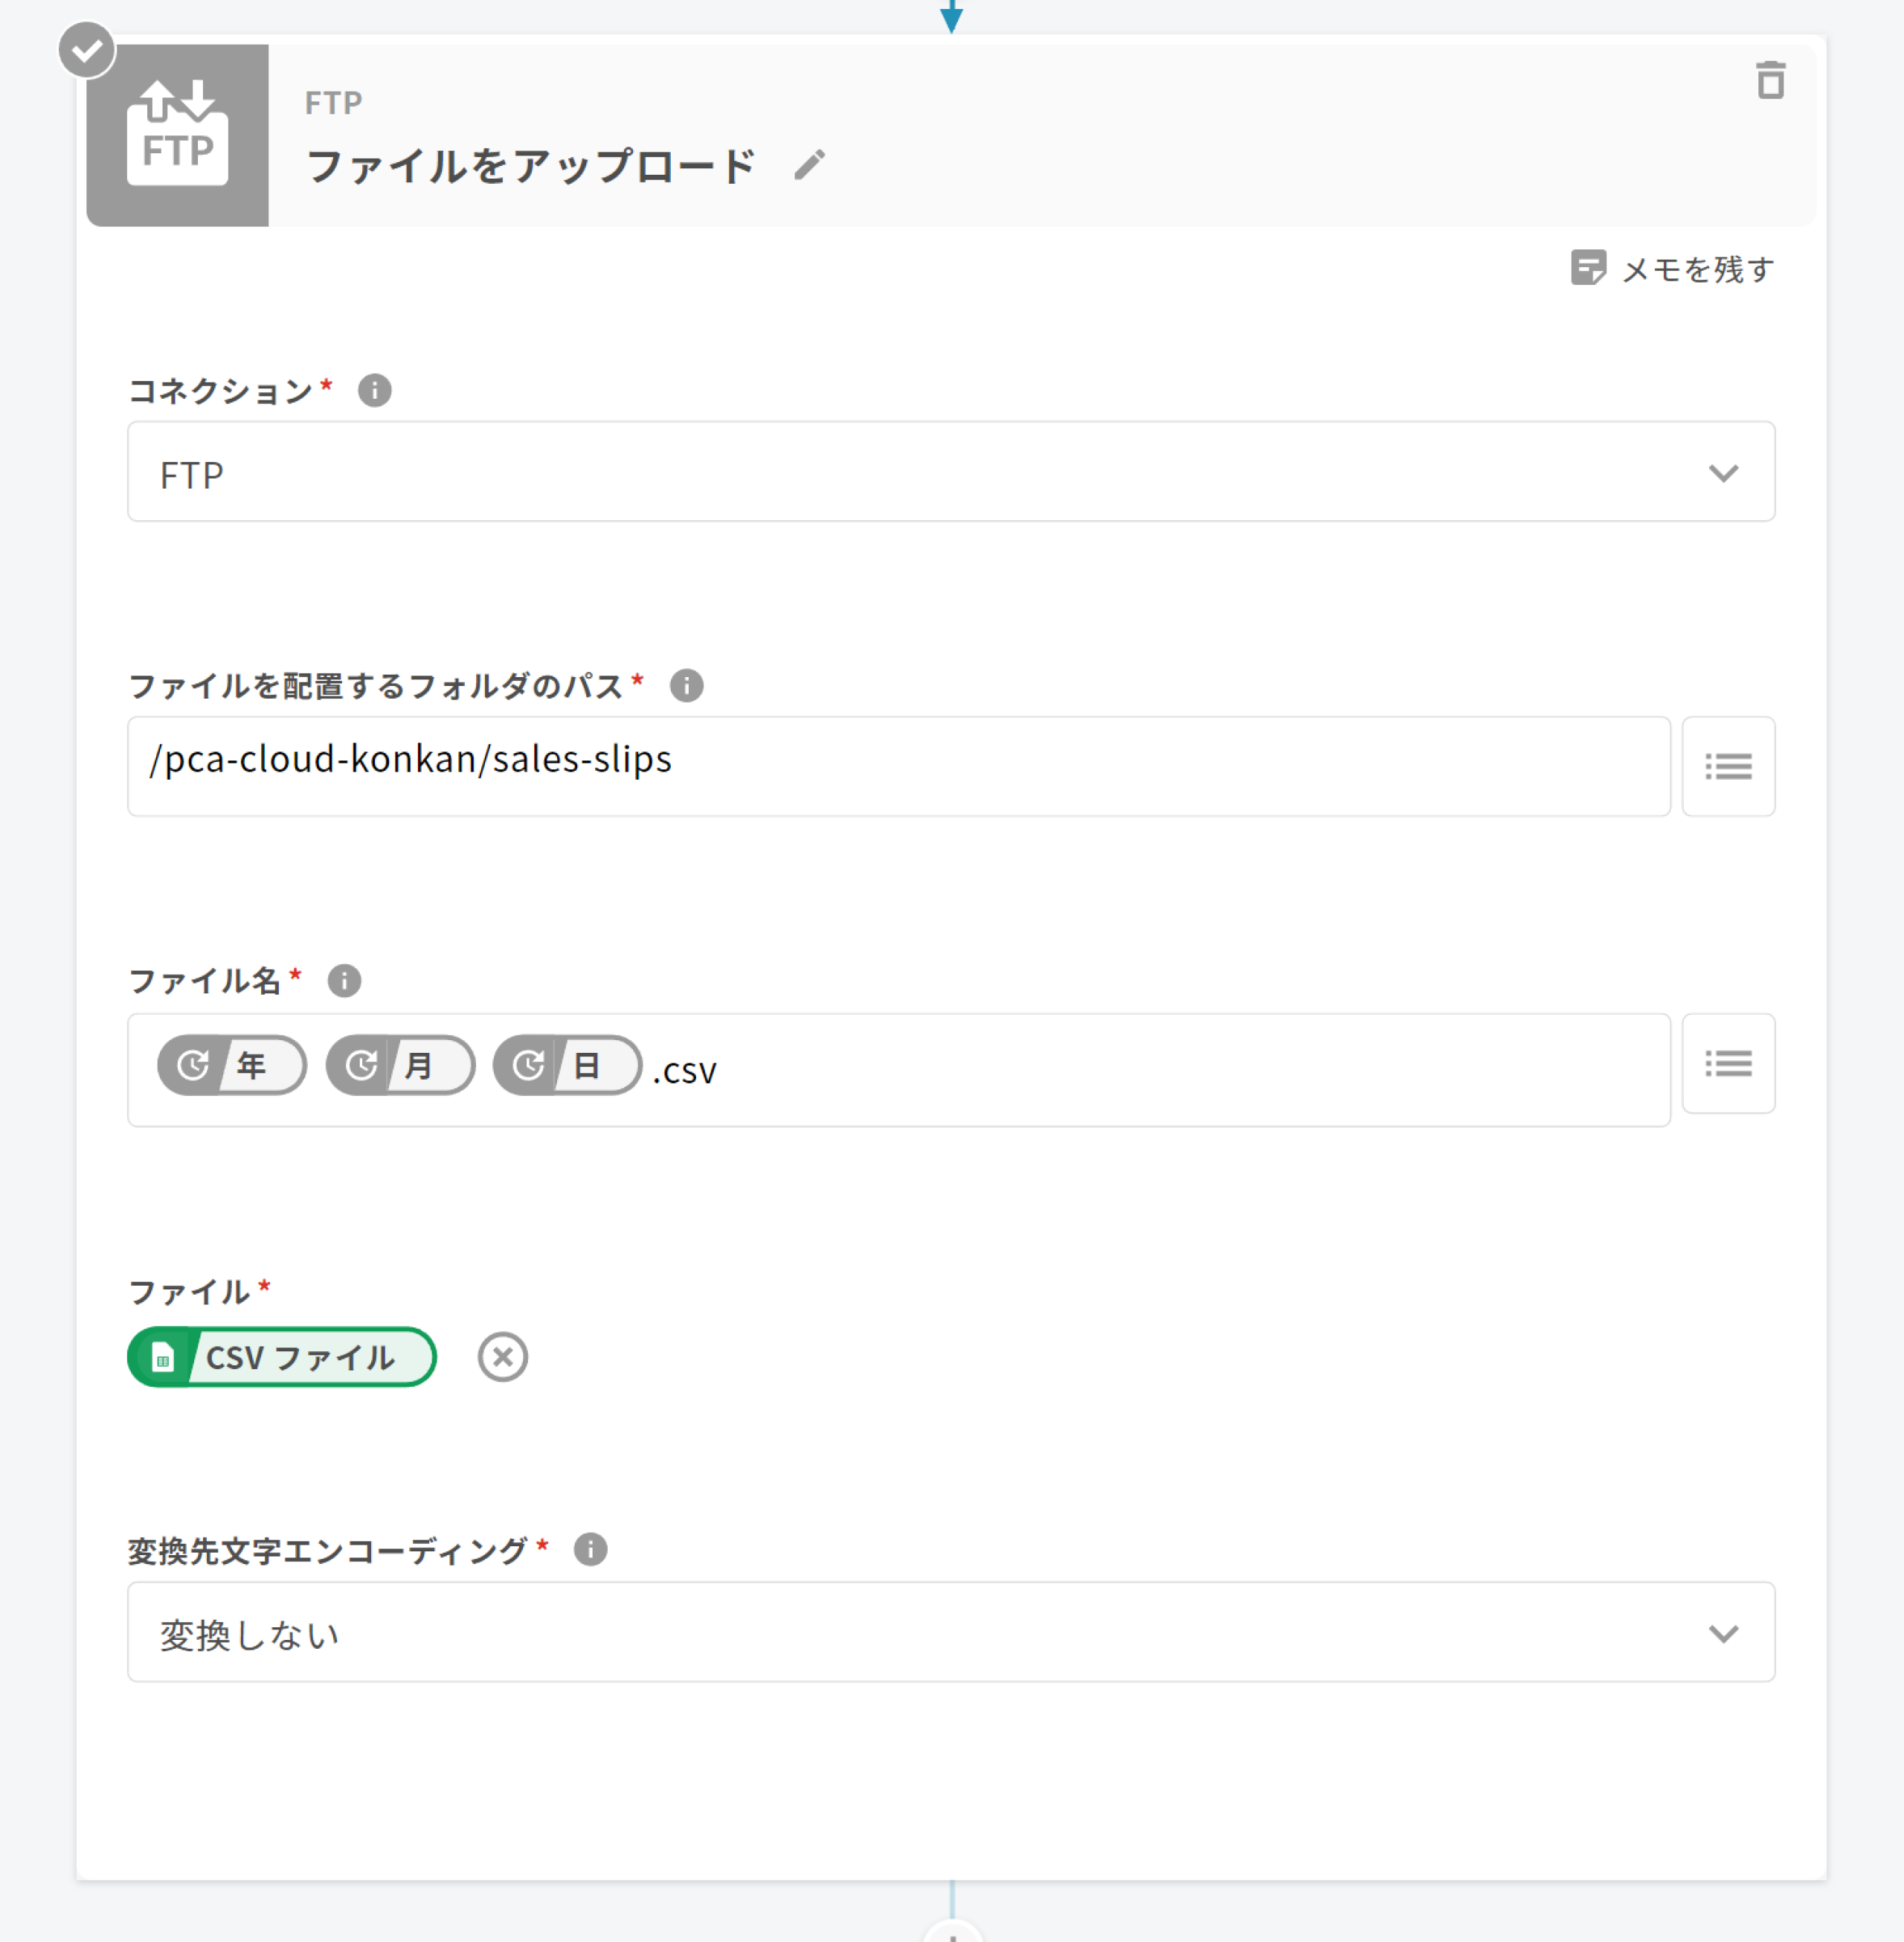
Task: Click the step completed checkmark badge
Action: pyautogui.click(x=87, y=49)
